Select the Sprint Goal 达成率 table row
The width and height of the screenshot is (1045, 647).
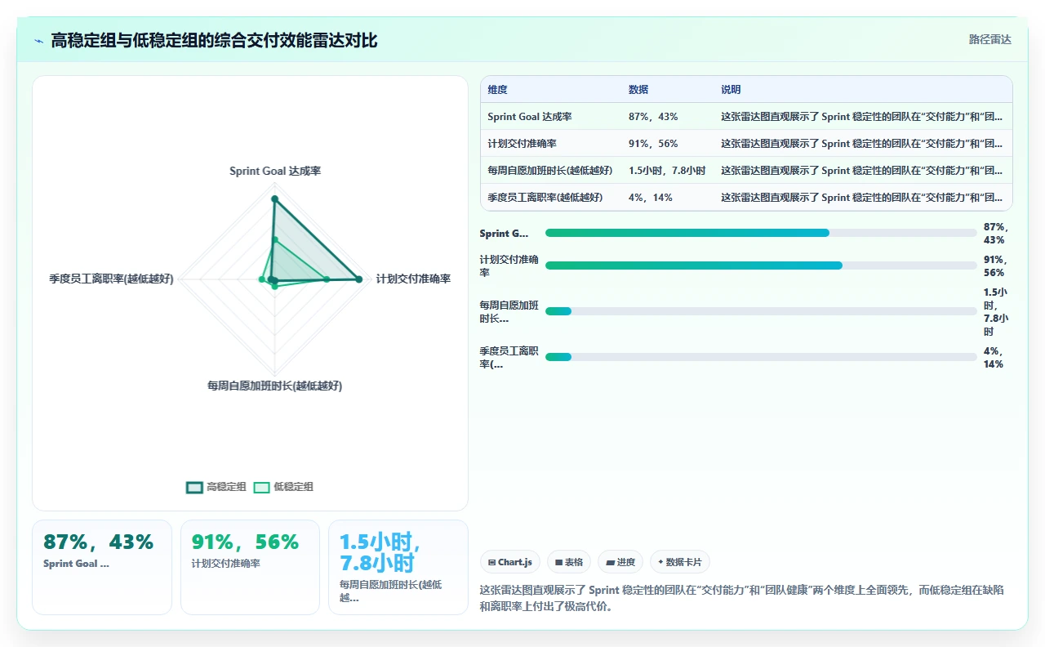point(746,117)
